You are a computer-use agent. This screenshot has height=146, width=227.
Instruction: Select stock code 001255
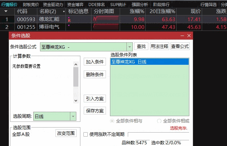[x=26, y=27]
